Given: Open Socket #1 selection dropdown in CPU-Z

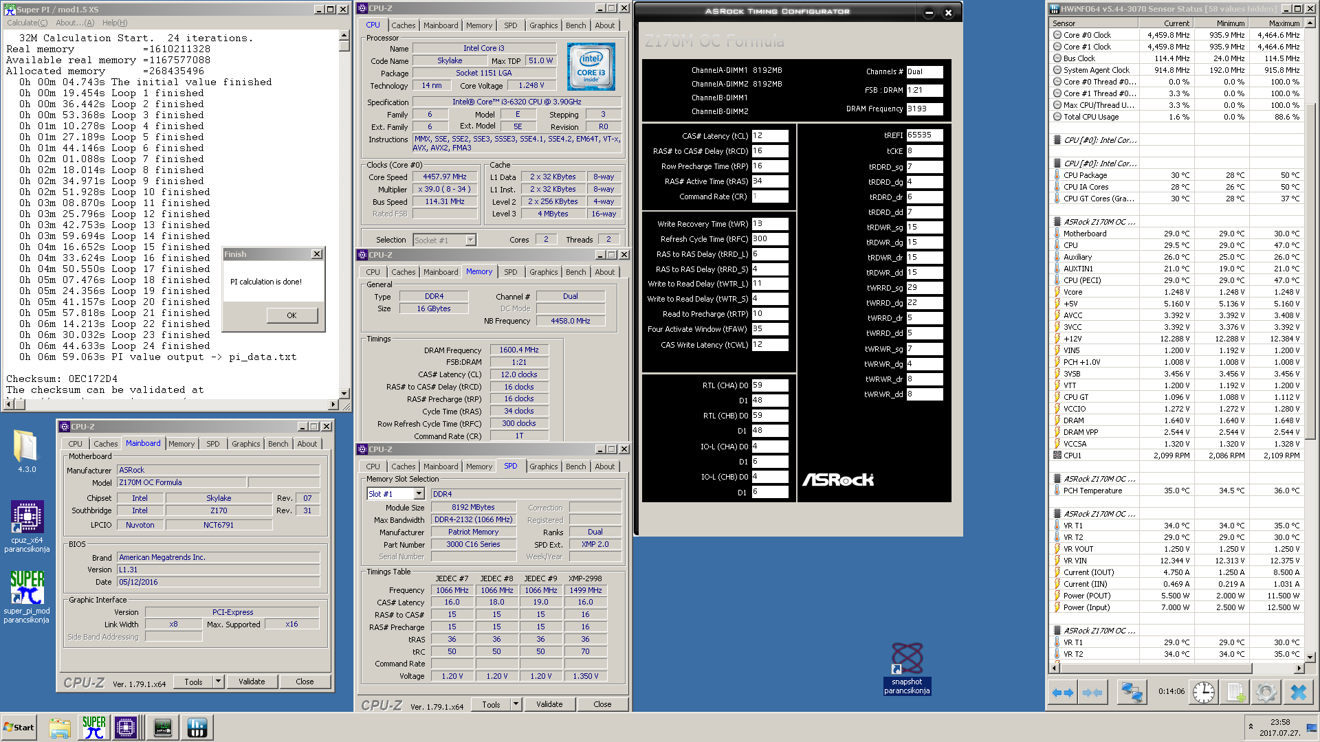Looking at the screenshot, I should coord(470,240).
